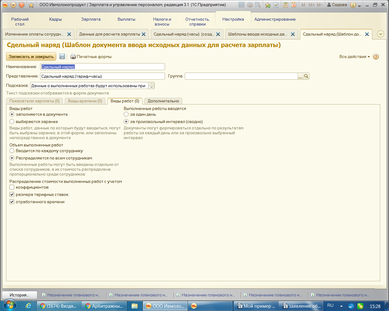Click the magnifier open icon in Группа field
Viewport: 389px width, 311px height.
click(306, 76)
